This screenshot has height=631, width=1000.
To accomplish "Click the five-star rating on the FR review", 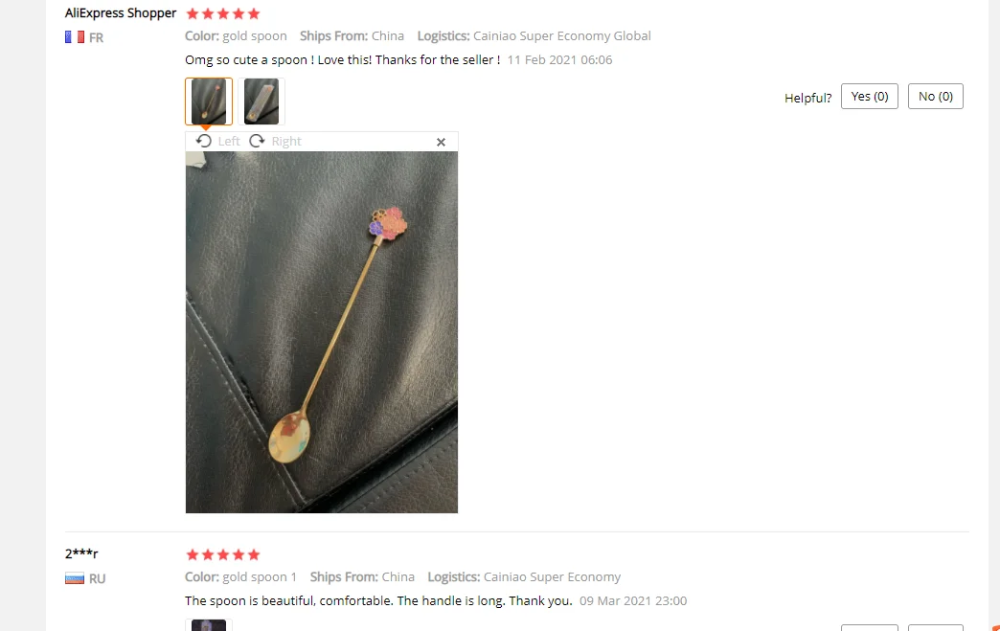I will [x=223, y=14].
